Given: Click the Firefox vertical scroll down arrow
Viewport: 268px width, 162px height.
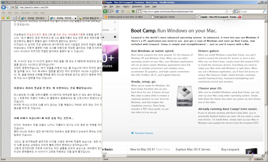Looking at the screenshot, I should point(266,152).
